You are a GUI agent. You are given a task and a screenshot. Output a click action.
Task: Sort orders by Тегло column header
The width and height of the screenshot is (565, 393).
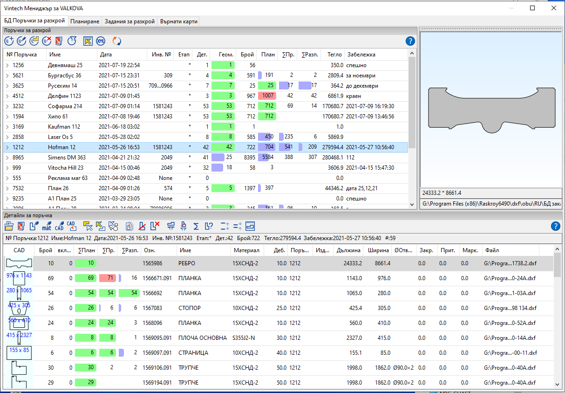tap(333, 55)
